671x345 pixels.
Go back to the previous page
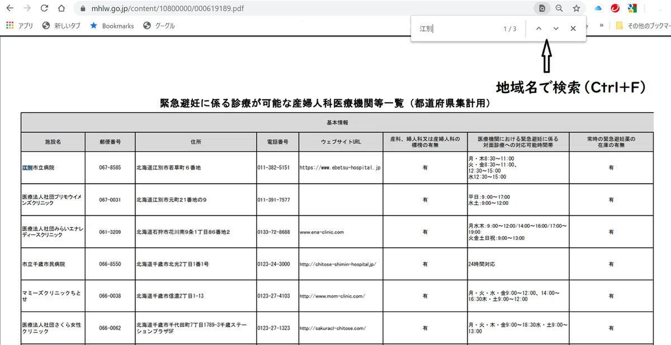pyautogui.click(x=10, y=8)
